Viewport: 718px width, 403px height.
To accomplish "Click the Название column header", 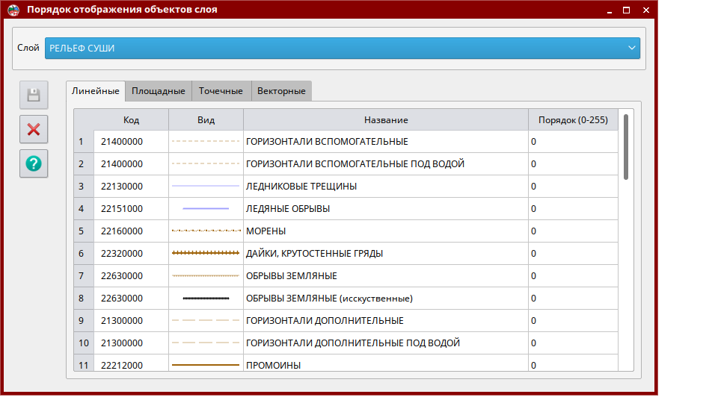I will tap(385, 120).
